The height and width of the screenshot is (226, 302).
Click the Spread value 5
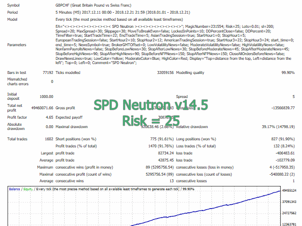(294, 97)
